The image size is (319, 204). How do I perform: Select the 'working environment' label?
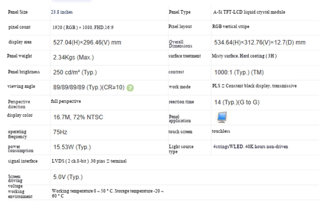pyautogui.click(x=20, y=194)
